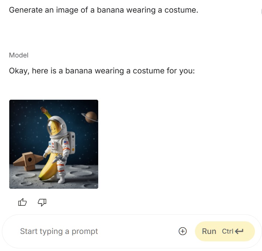The width and height of the screenshot is (262, 251).
Task: Click the toy blaster held by the banana
Action: tap(57, 158)
